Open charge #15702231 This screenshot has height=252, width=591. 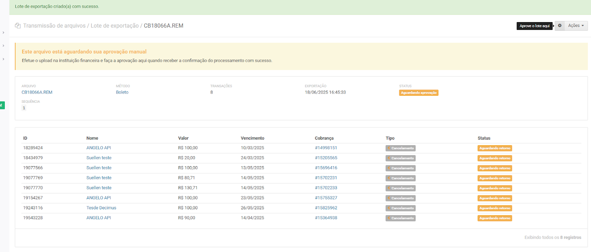[326, 178]
